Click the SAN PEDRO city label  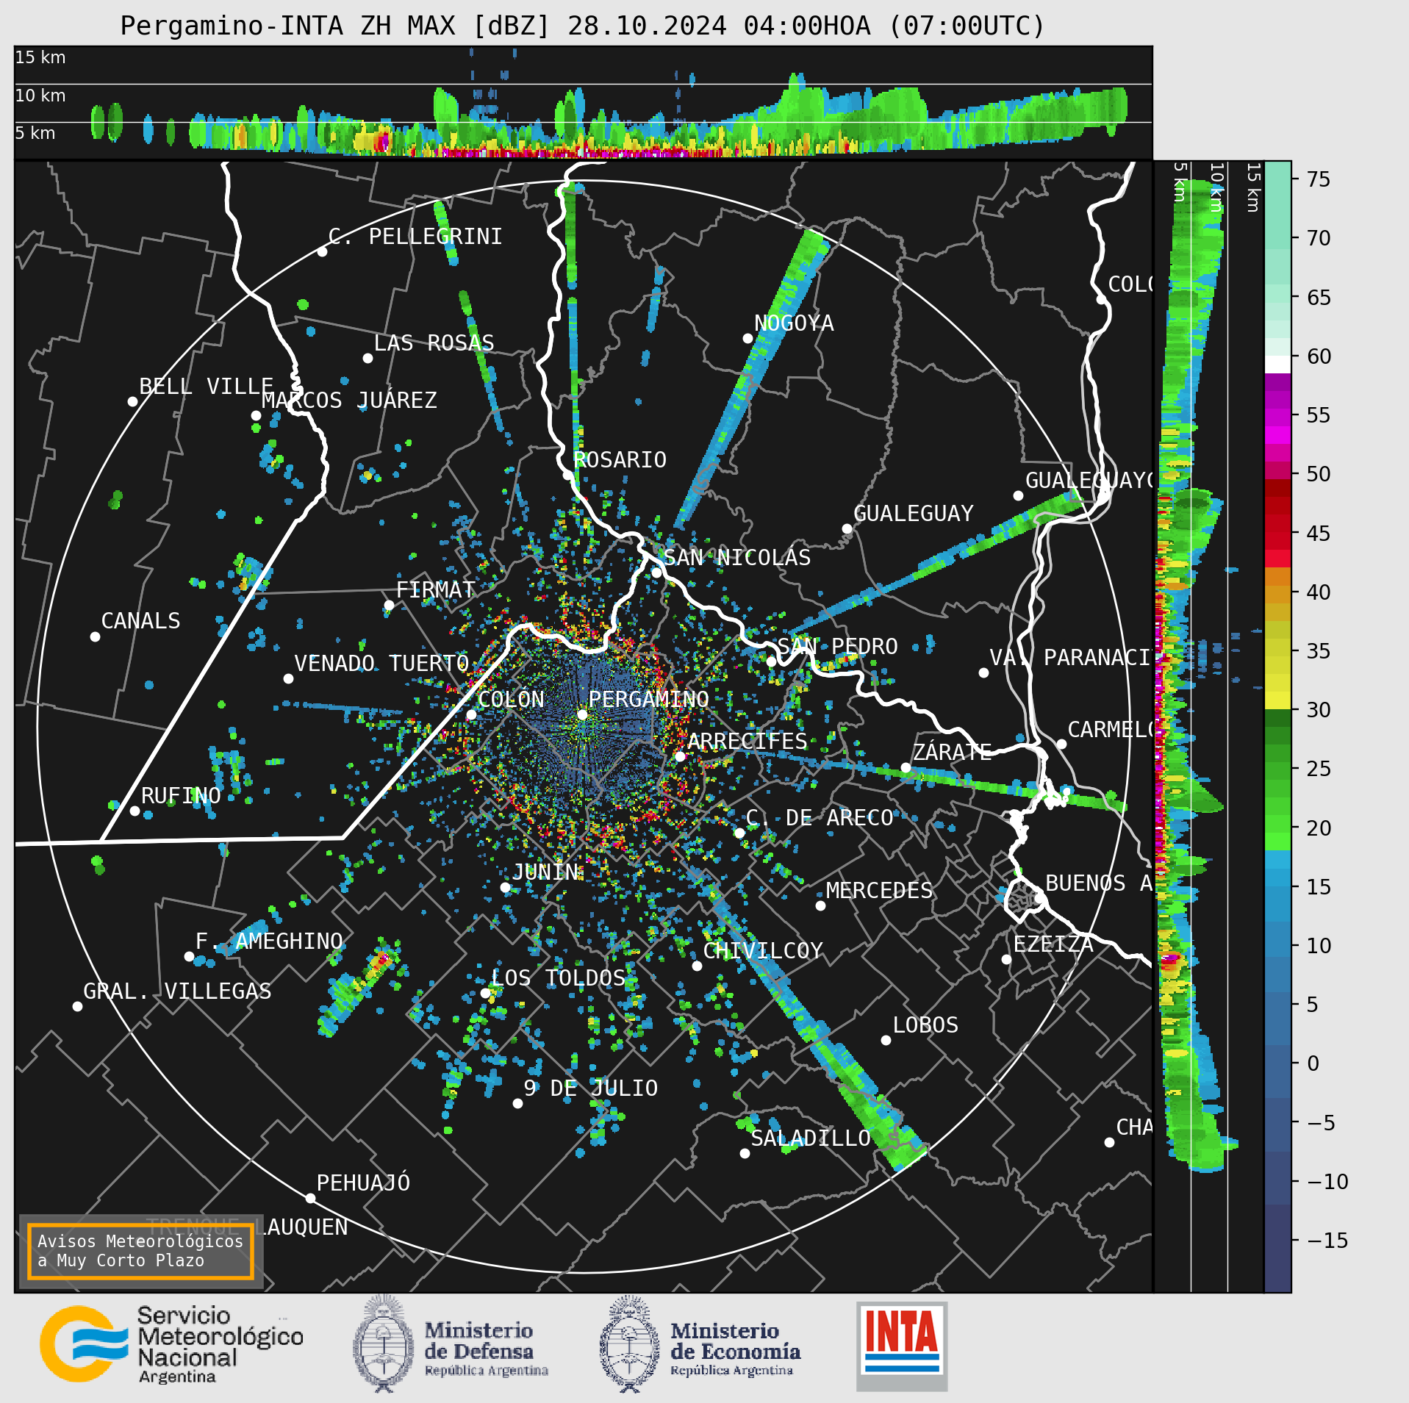coord(837,647)
